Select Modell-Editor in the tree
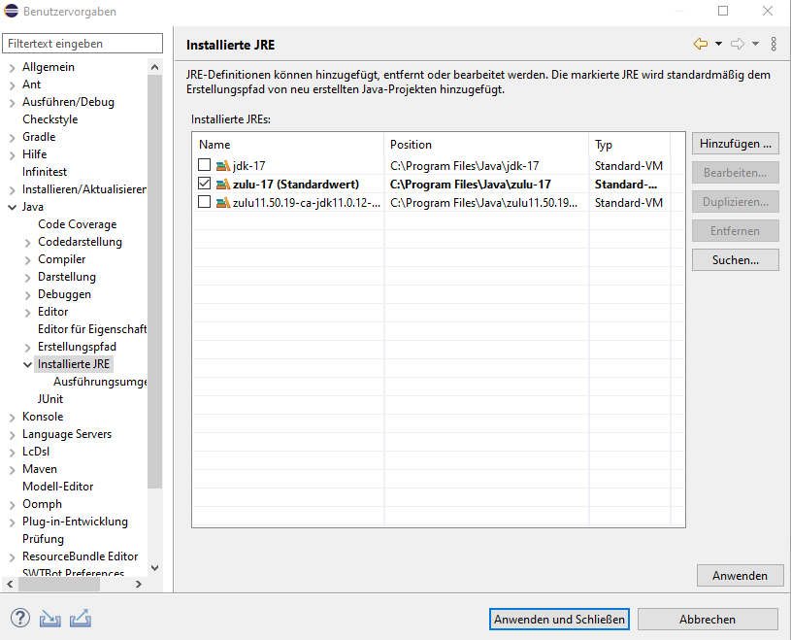Image resolution: width=791 pixels, height=640 pixels. pos(58,487)
